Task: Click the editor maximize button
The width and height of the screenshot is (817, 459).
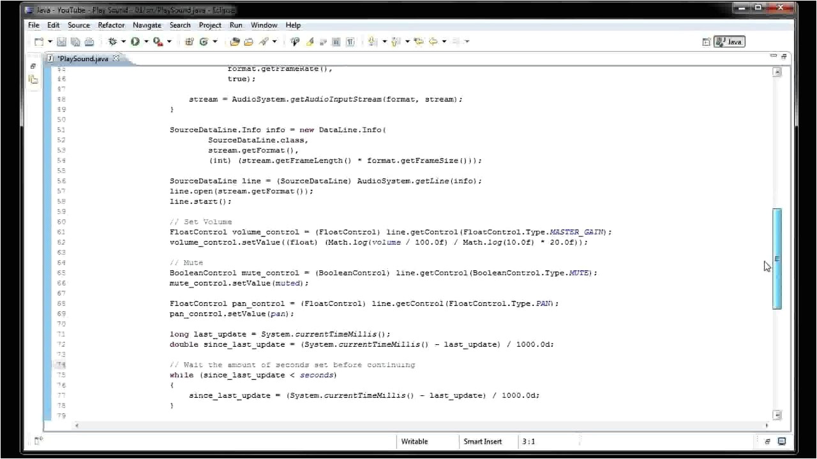Action: click(x=784, y=57)
